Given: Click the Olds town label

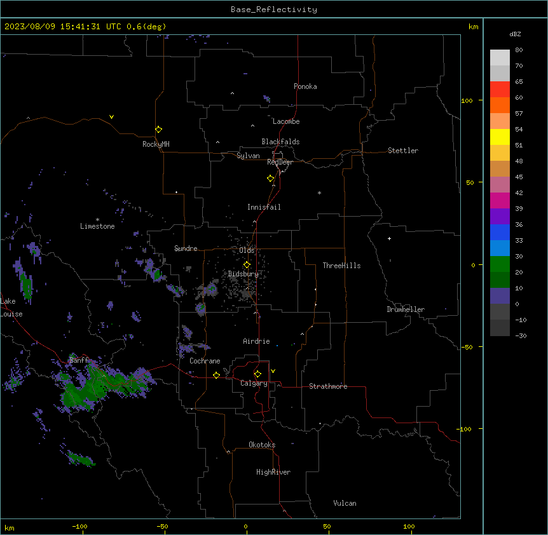Looking at the screenshot, I should tap(247, 250).
